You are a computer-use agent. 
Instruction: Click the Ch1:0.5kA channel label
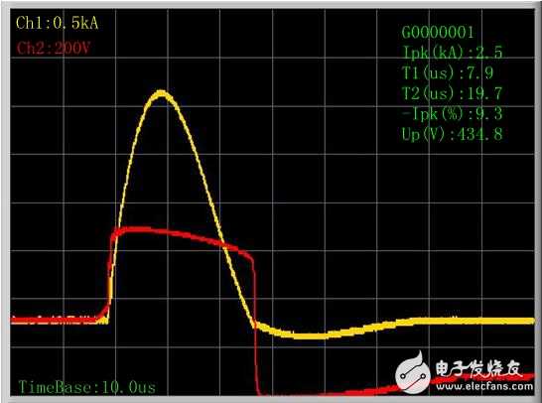click(x=57, y=23)
